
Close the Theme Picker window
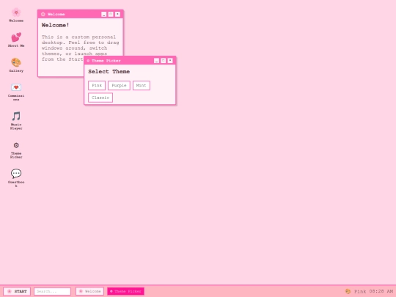(170, 61)
